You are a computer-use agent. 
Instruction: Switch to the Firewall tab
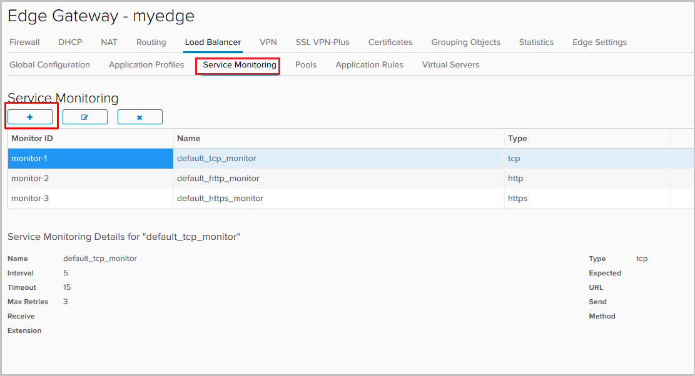[x=24, y=42]
